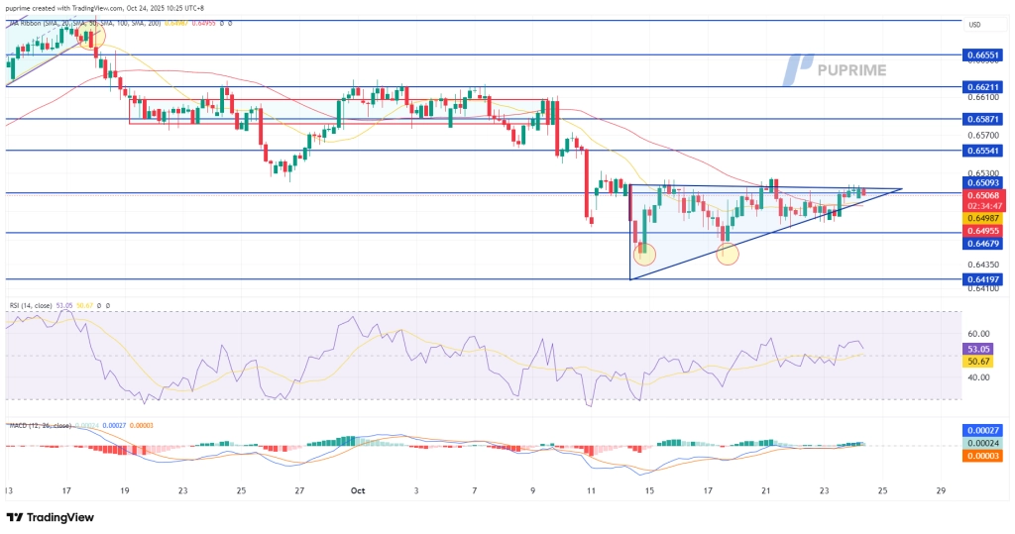Click the Oct label on the time axis
1015x534 pixels.
(356, 489)
